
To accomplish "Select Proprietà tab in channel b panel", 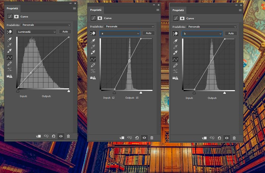I will (178, 10).
